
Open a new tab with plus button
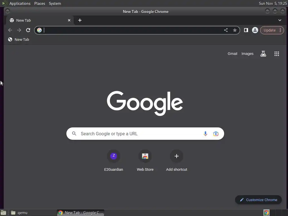click(x=80, y=20)
